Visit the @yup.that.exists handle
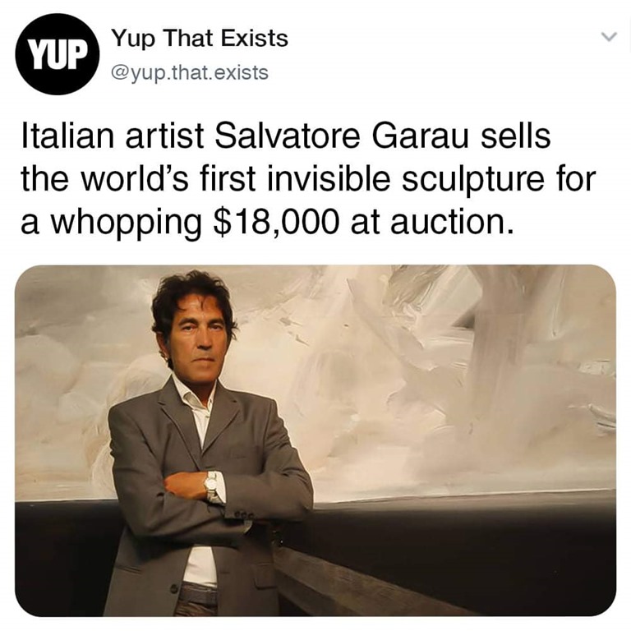631x631 pixels. coord(189,73)
